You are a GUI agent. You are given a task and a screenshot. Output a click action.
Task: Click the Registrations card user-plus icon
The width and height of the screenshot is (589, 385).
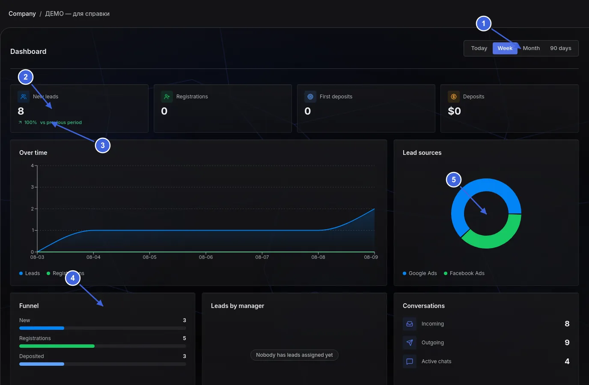coord(167,97)
